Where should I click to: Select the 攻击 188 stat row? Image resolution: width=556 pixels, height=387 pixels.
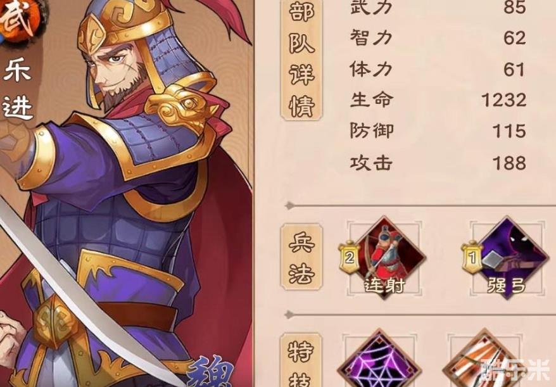click(x=438, y=163)
